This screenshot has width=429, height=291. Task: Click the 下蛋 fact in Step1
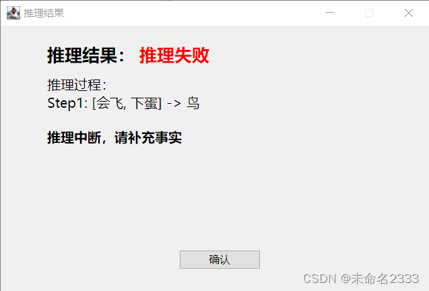click(144, 103)
